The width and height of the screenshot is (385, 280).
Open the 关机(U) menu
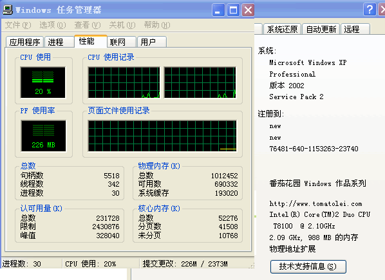point(122,25)
